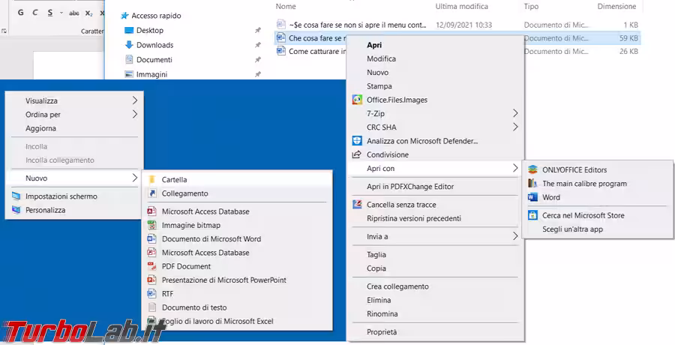This screenshot has height=345, width=675.
Task: Click the Office.Files.Images icon
Action: 357,100
